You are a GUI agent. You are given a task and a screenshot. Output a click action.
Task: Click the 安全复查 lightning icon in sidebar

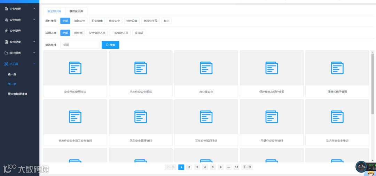[x=6, y=31]
